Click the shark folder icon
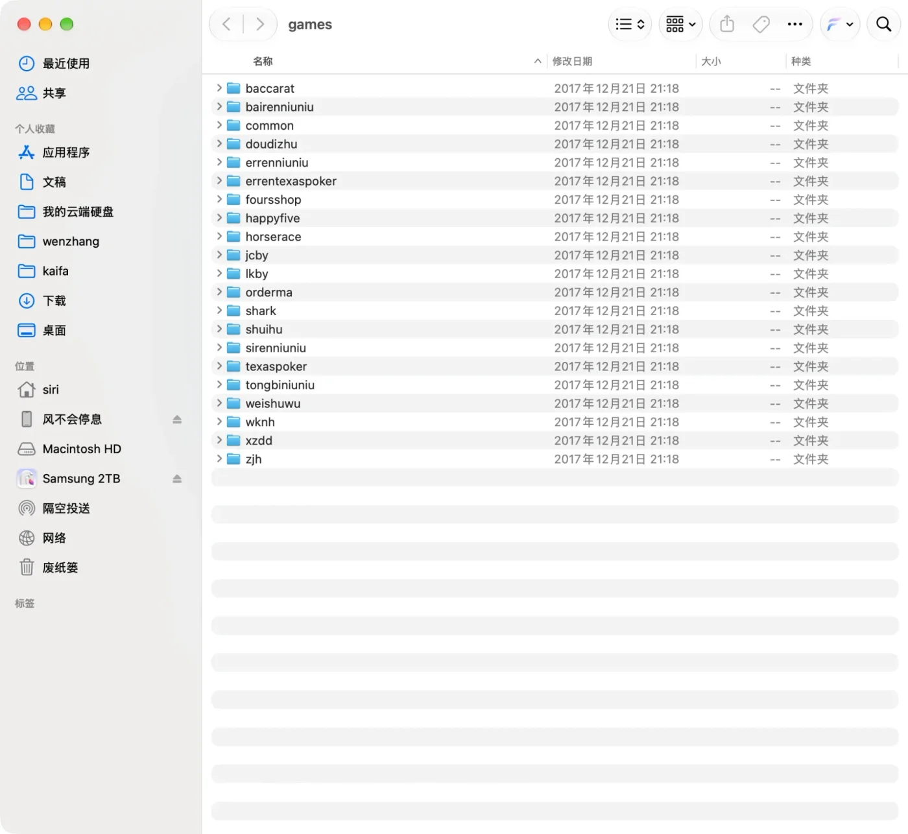Image resolution: width=908 pixels, height=834 pixels. tap(233, 311)
